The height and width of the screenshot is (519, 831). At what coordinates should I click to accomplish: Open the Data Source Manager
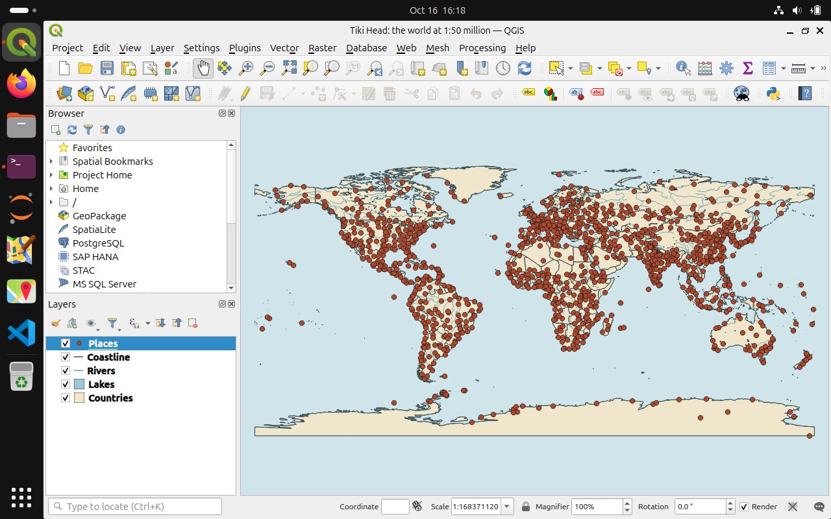pyautogui.click(x=64, y=93)
